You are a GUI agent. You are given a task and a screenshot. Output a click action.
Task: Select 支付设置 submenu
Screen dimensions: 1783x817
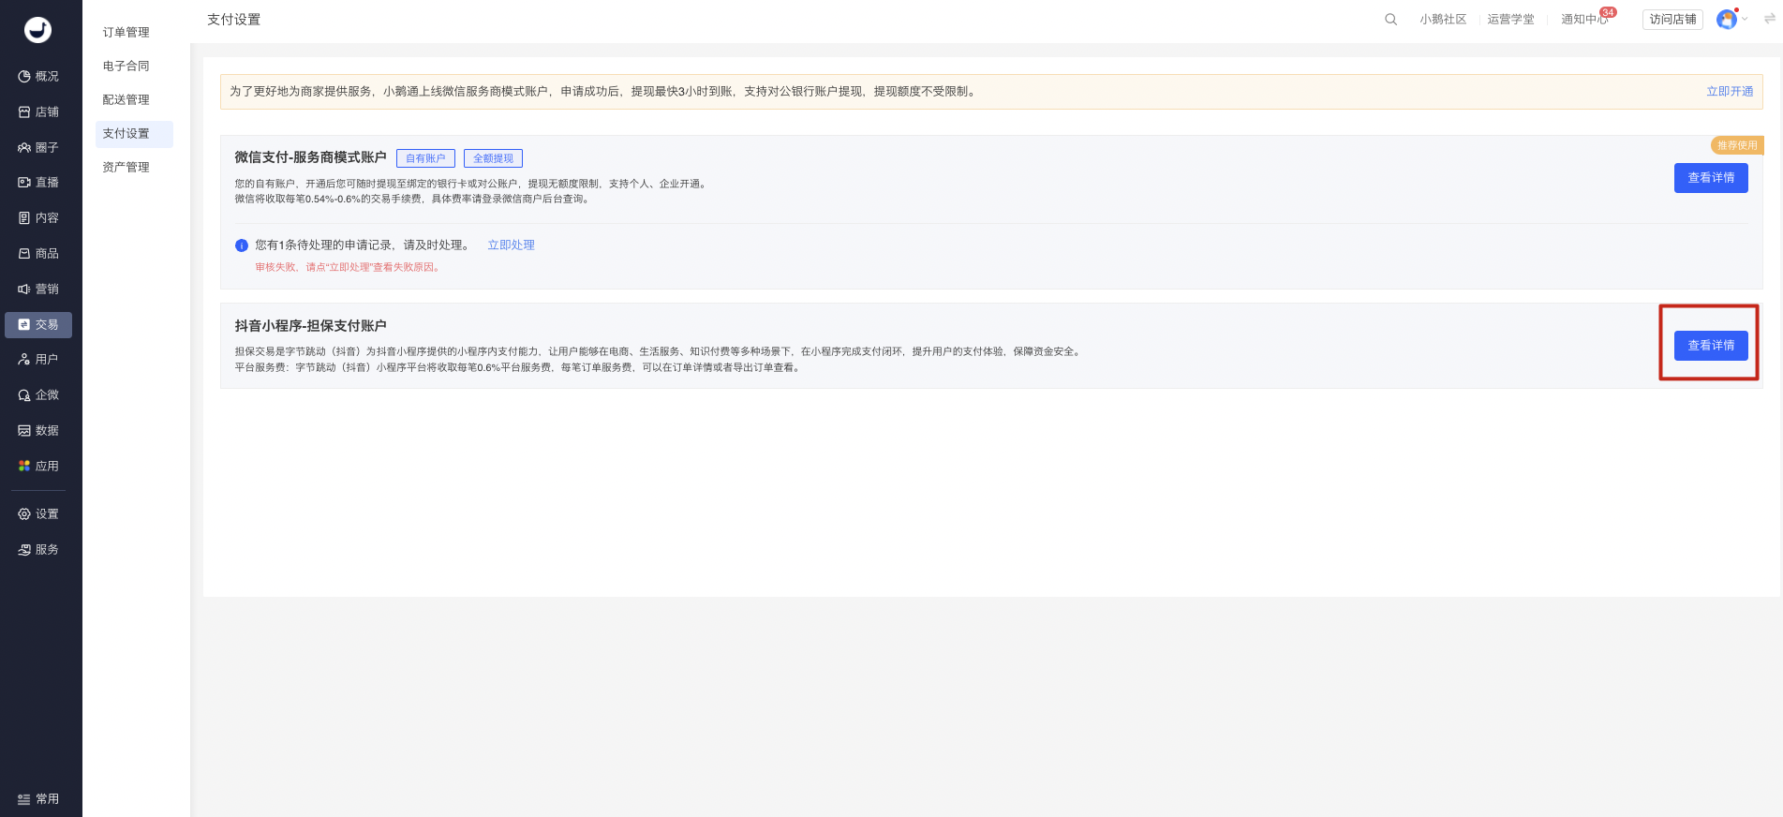[x=134, y=134]
